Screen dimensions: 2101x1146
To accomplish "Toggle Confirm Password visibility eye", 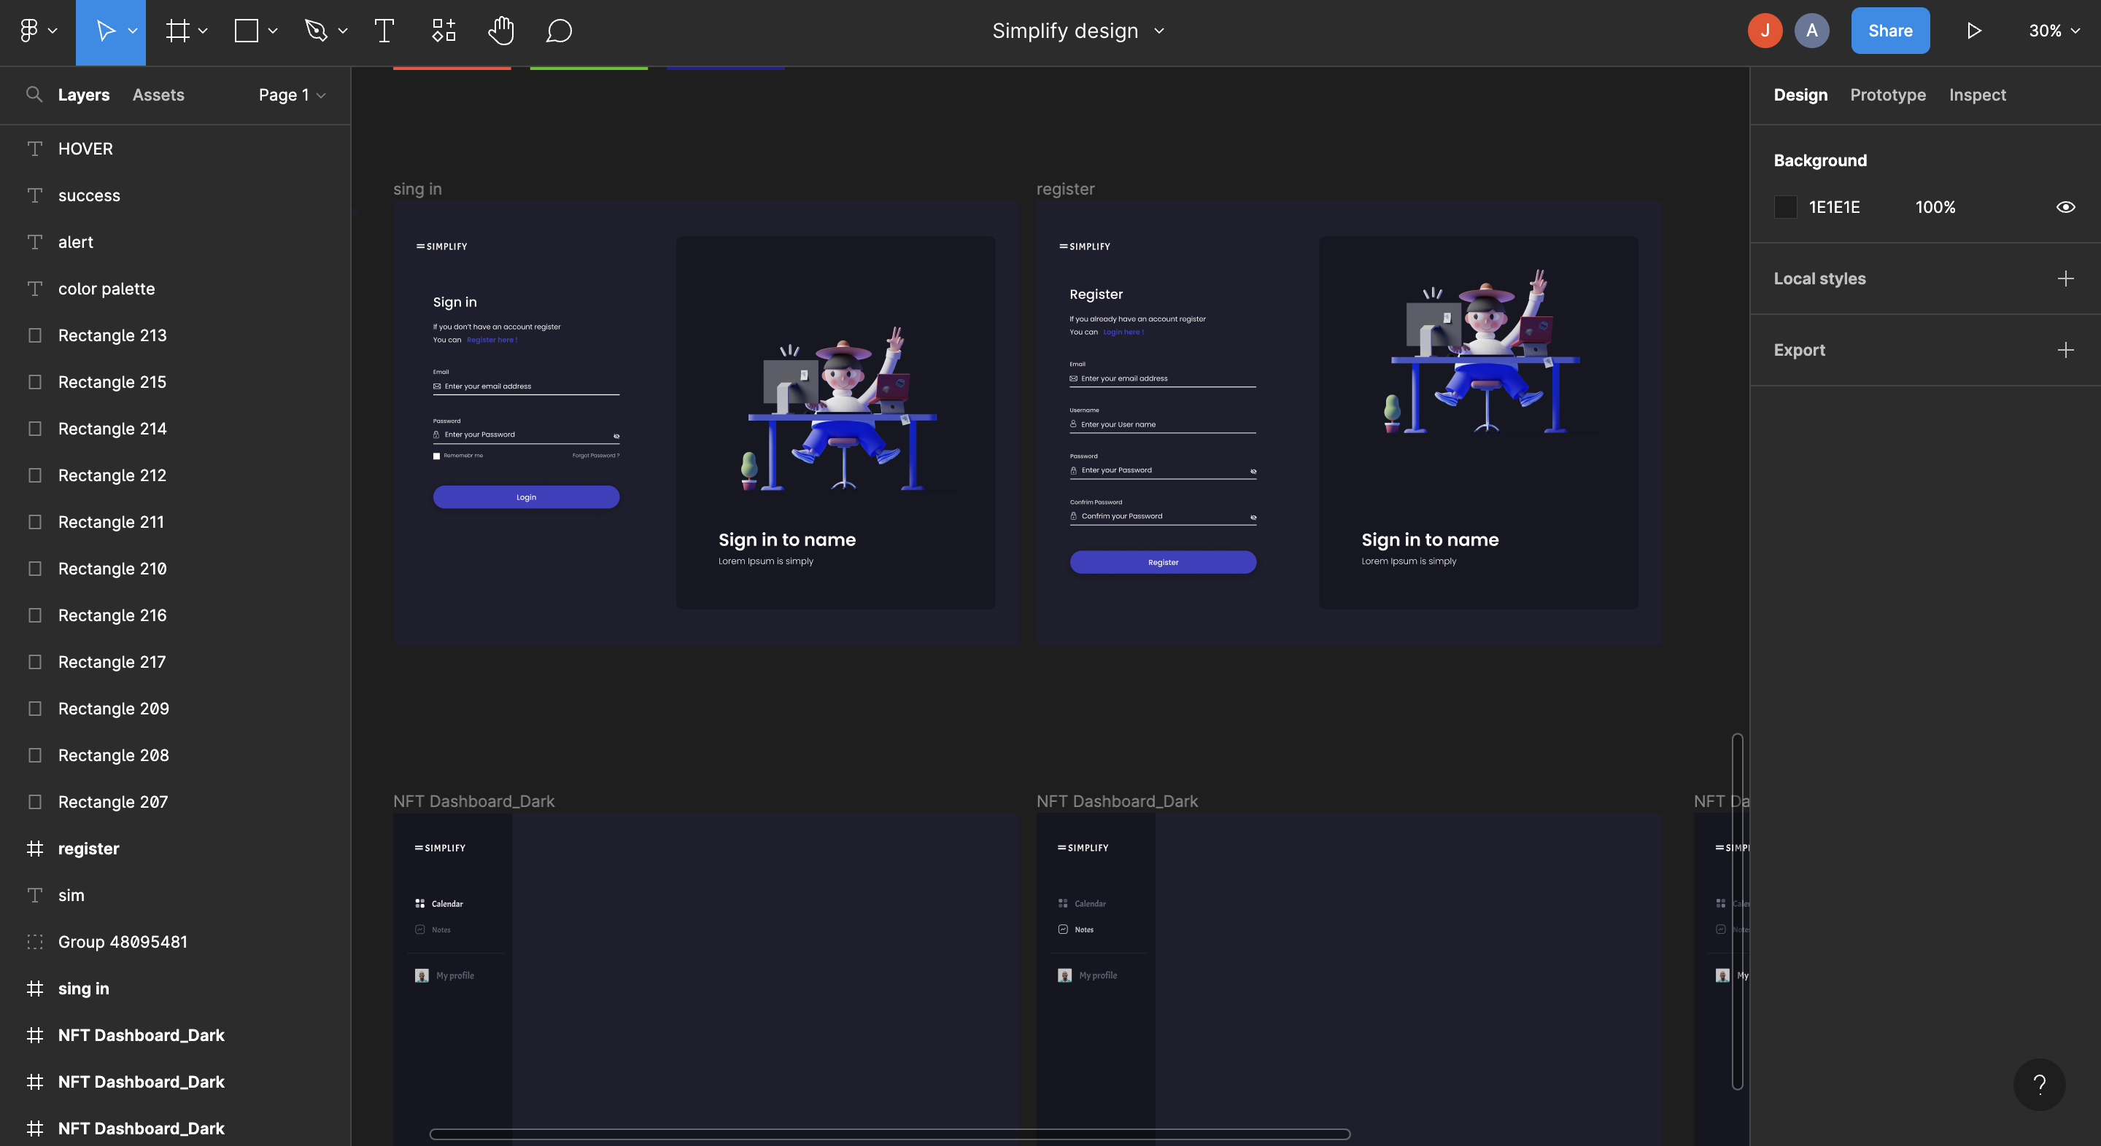I will coord(1253,517).
